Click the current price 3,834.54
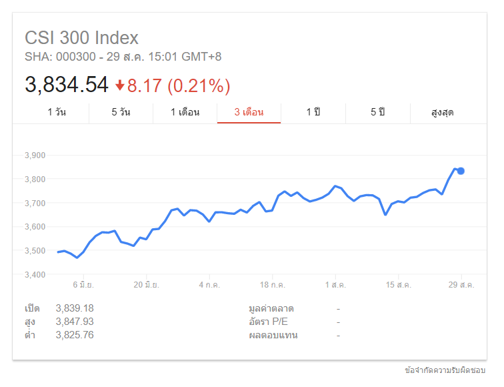This screenshot has width=504, height=387. click(66, 85)
